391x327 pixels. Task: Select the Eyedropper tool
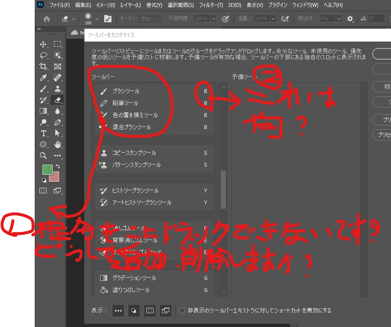click(43, 78)
